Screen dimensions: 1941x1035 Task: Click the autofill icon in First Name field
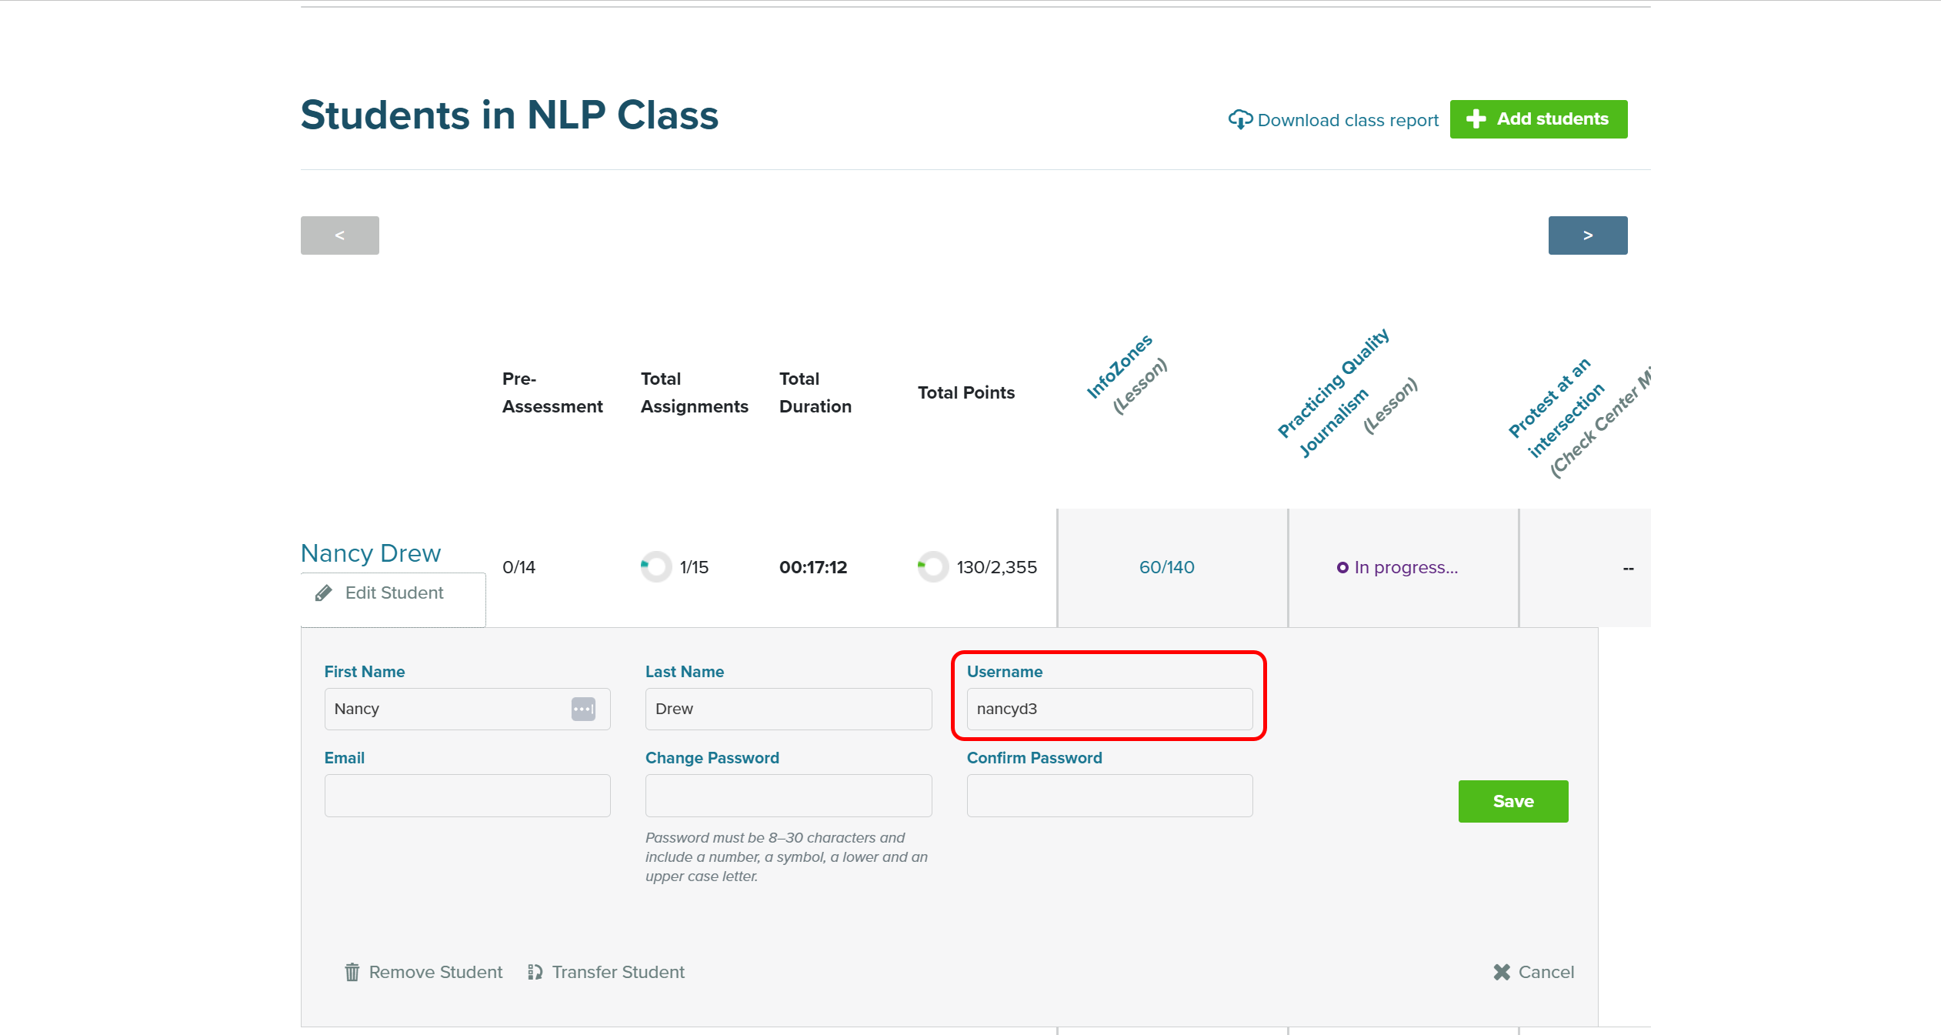click(x=583, y=709)
